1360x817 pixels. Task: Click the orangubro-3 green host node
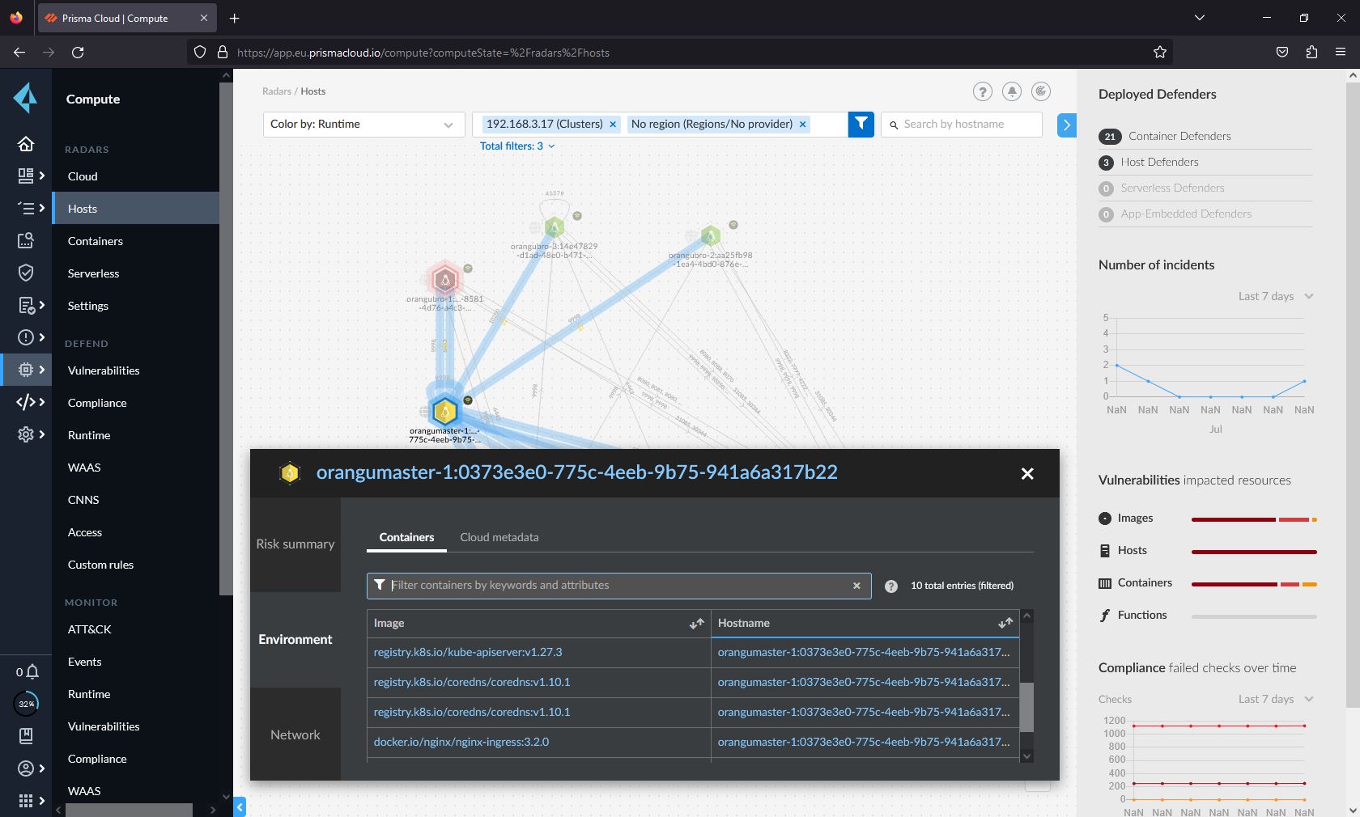coord(554,227)
